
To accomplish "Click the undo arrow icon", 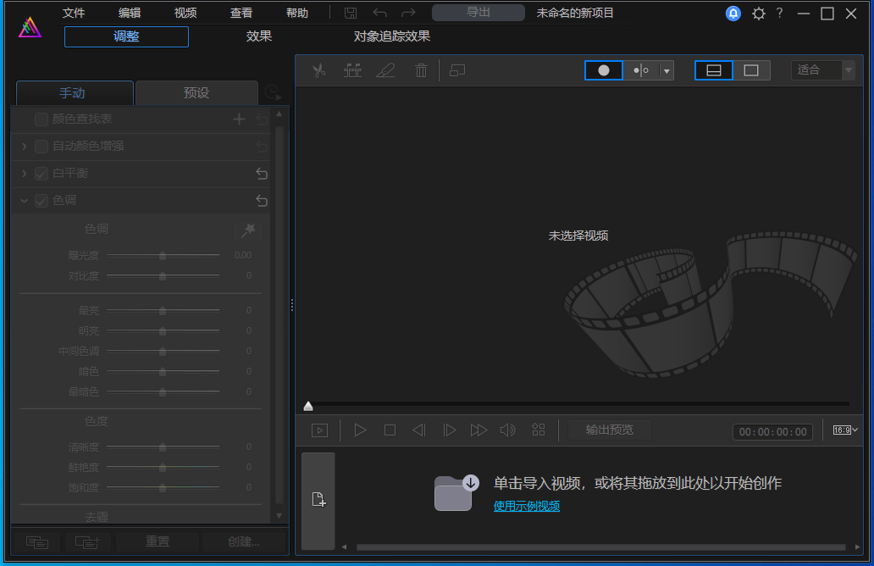I will pyautogui.click(x=380, y=13).
